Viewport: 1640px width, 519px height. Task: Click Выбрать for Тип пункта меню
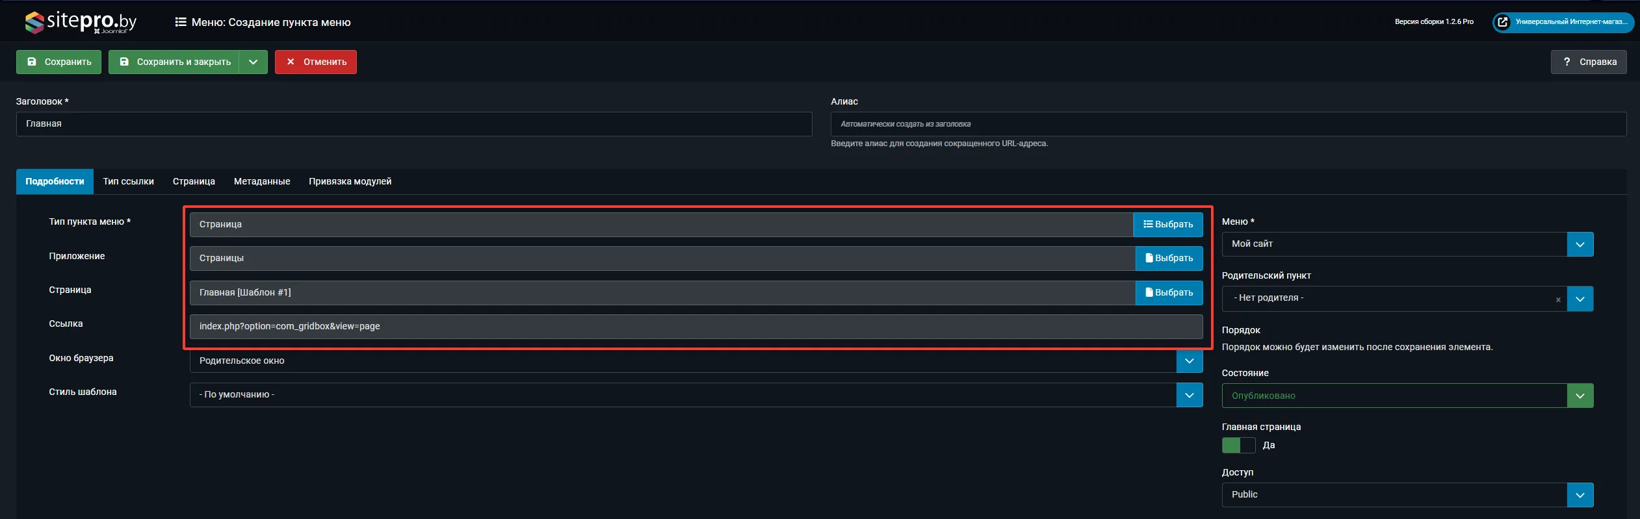[x=1167, y=225]
